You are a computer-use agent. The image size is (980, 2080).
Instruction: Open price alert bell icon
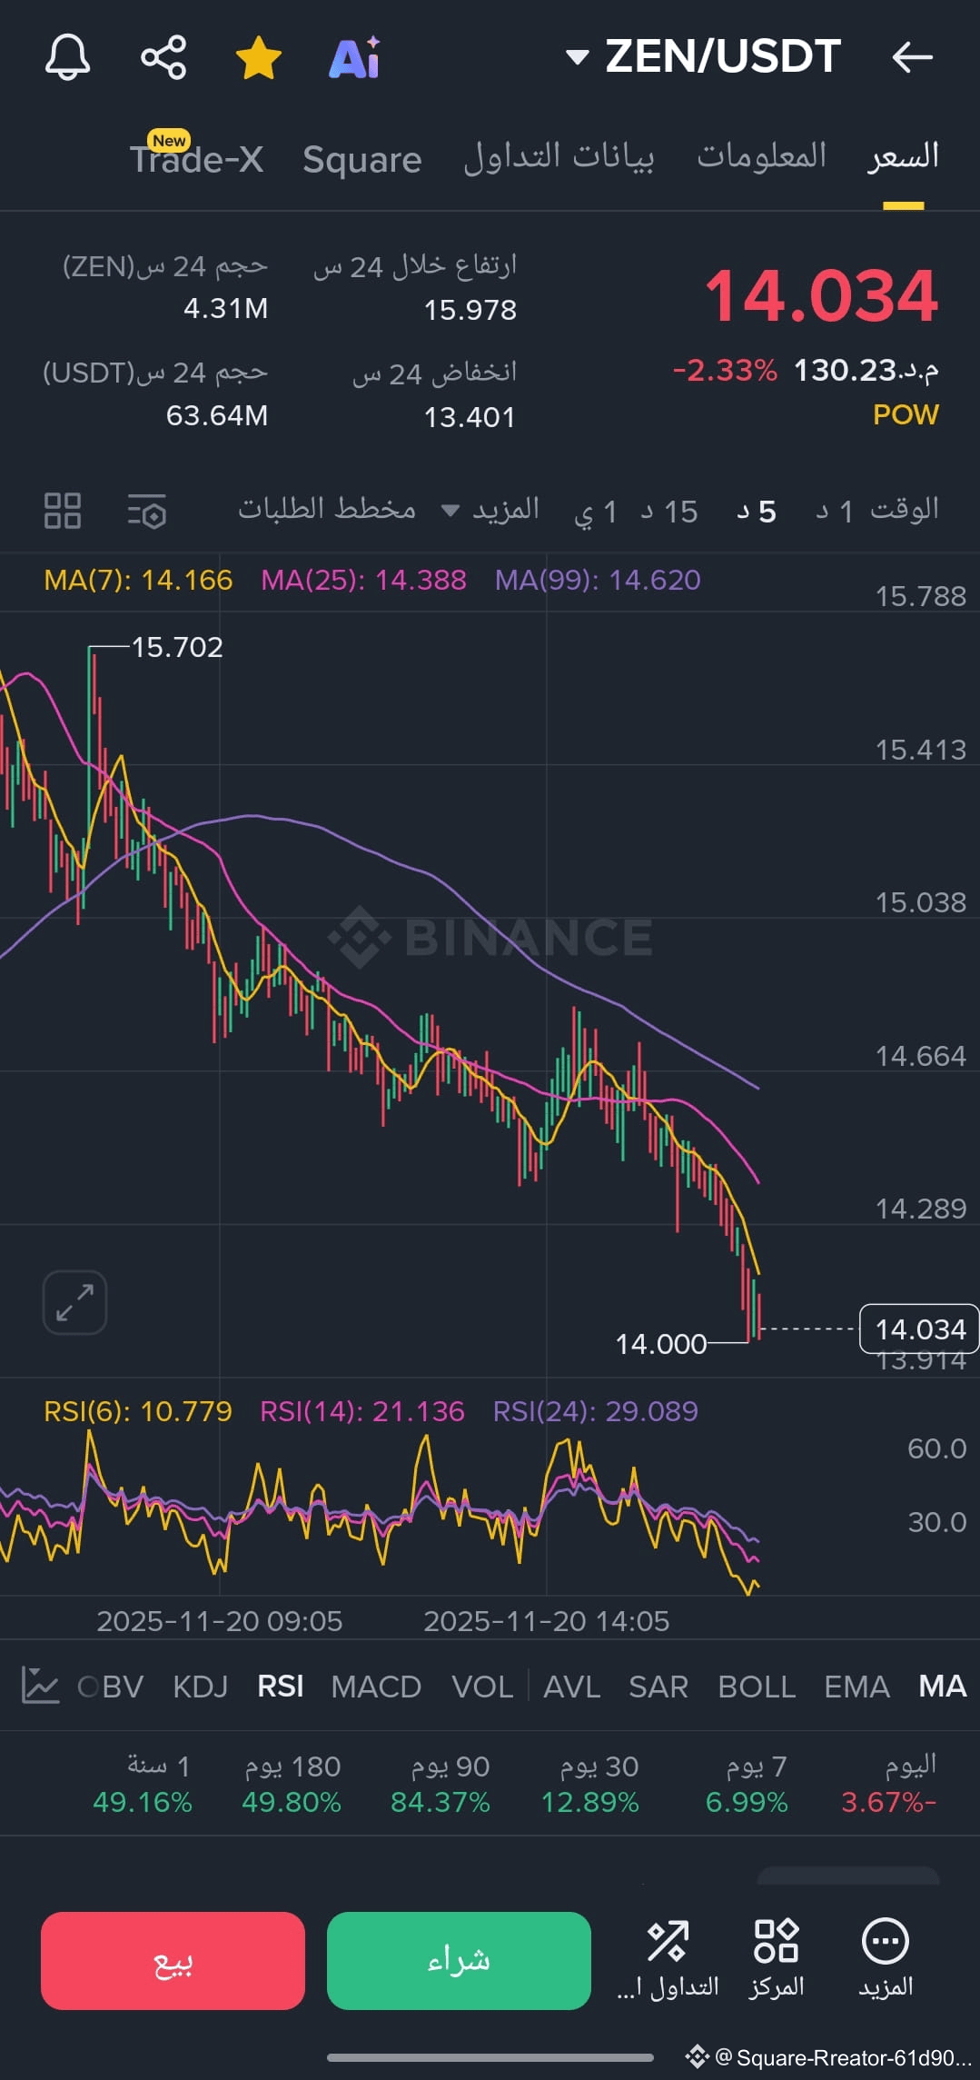tap(67, 57)
